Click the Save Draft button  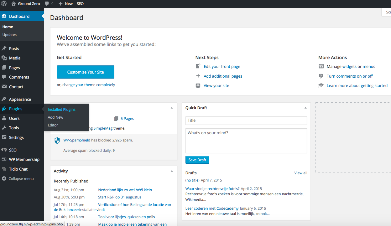coord(197,160)
